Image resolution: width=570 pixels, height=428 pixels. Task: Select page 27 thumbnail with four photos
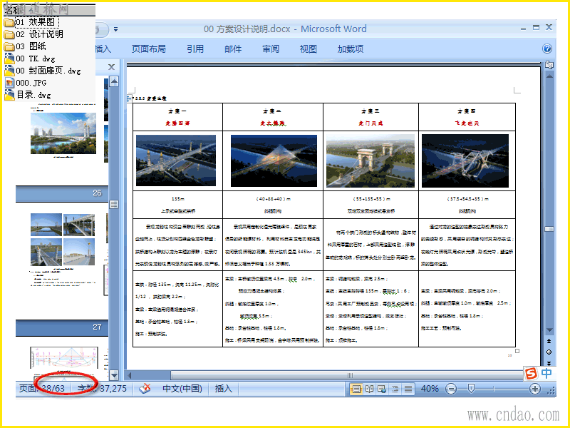click(63, 240)
